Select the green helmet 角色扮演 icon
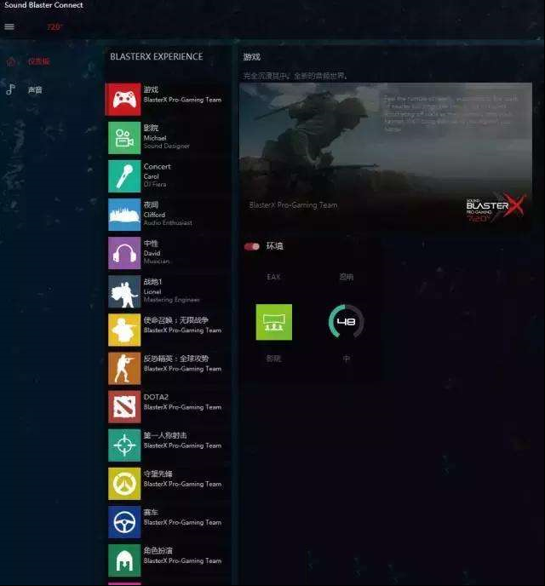This screenshot has height=586, width=545. click(124, 560)
